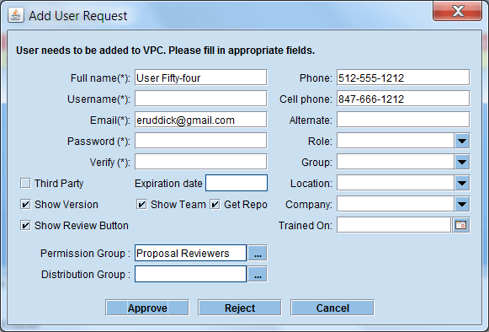Open the Company dropdown arrow
The image size is (489, 332).
click(x=462, y=204)
